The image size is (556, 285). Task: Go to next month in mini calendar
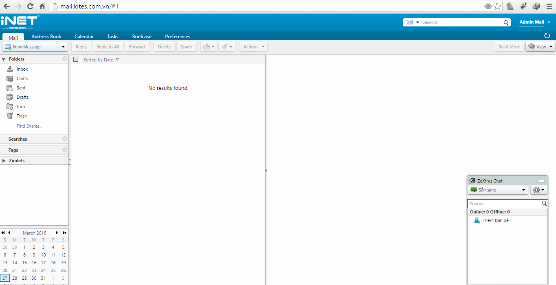pos(57,233)
